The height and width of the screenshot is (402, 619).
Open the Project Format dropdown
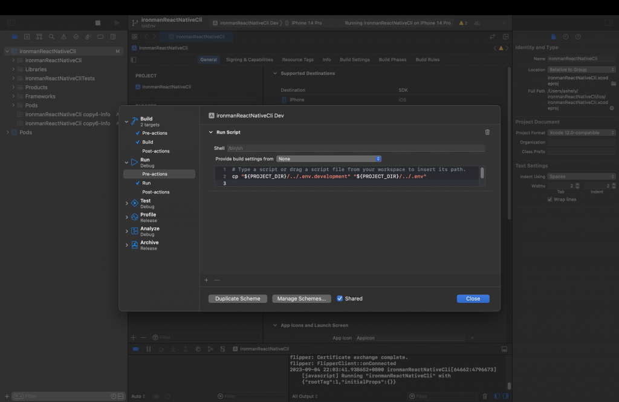pyautogui.click(x=582, y=132)
